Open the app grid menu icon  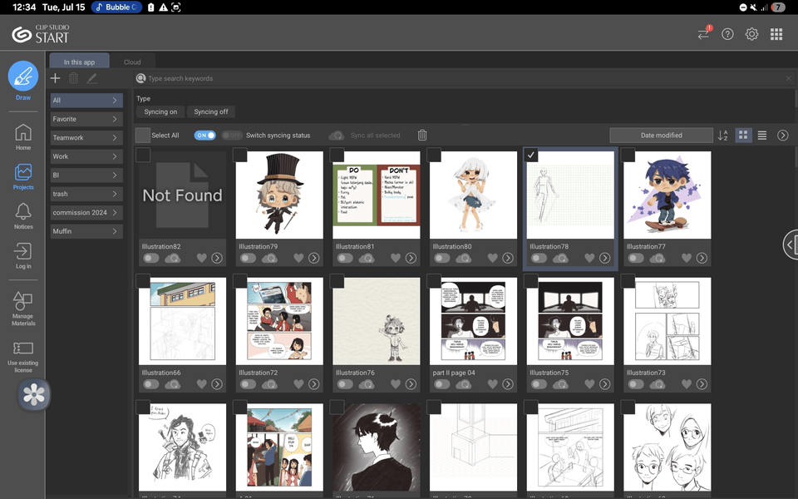point(776,34)
